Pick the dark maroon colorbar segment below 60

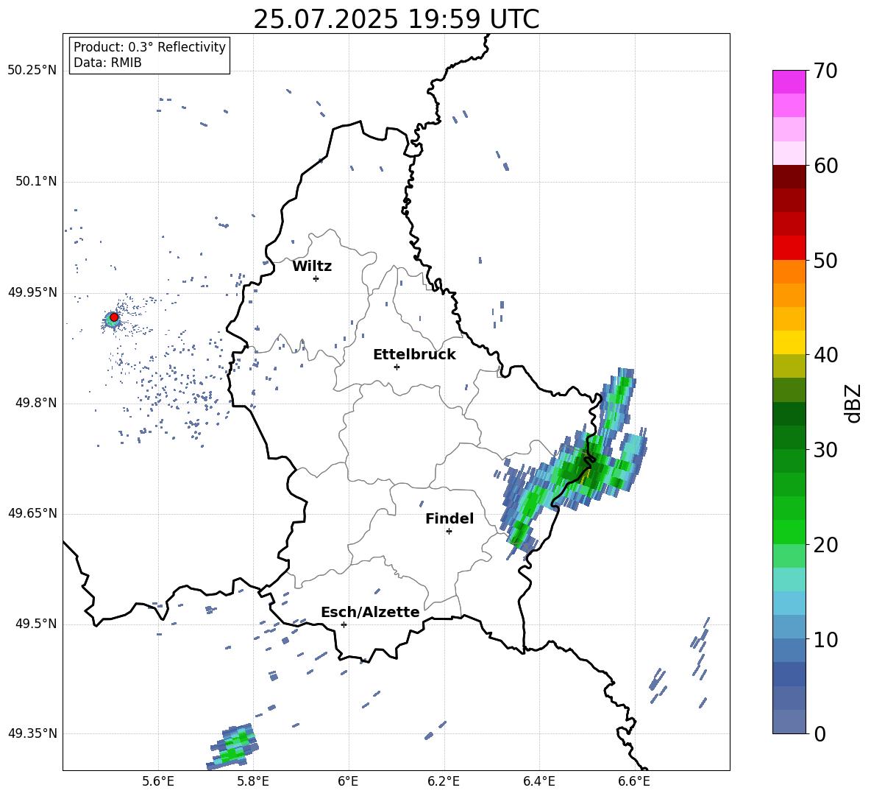[789, 177]
